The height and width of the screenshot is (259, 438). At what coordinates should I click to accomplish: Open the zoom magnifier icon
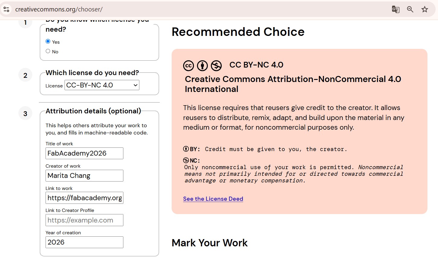(410, 9)
